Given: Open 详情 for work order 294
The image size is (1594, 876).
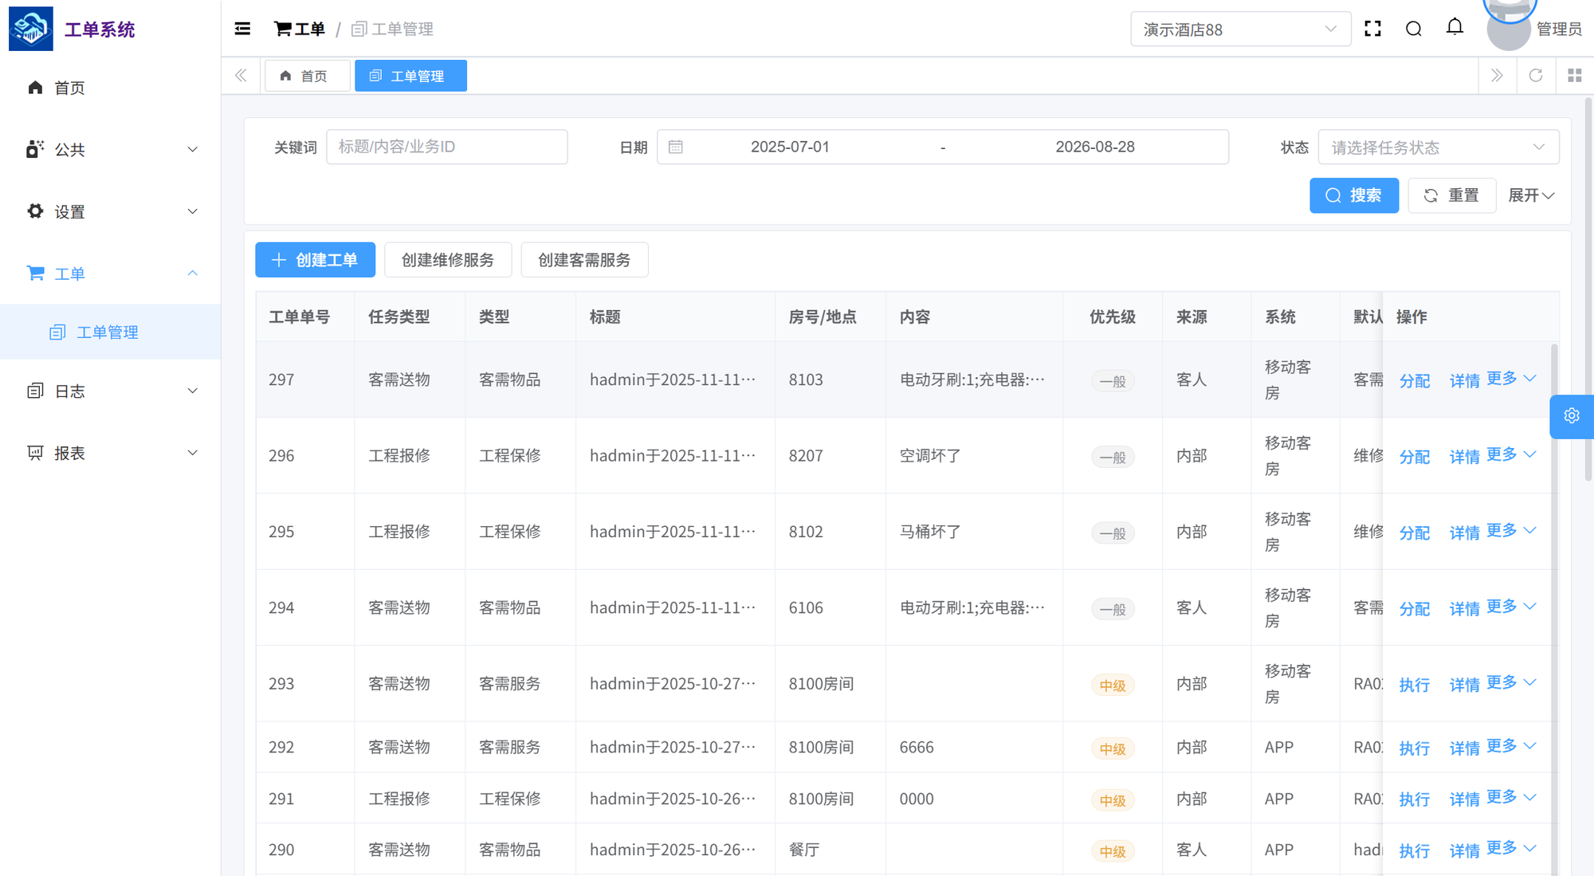Looking at the screenshot, I should tap(1464, 608).
